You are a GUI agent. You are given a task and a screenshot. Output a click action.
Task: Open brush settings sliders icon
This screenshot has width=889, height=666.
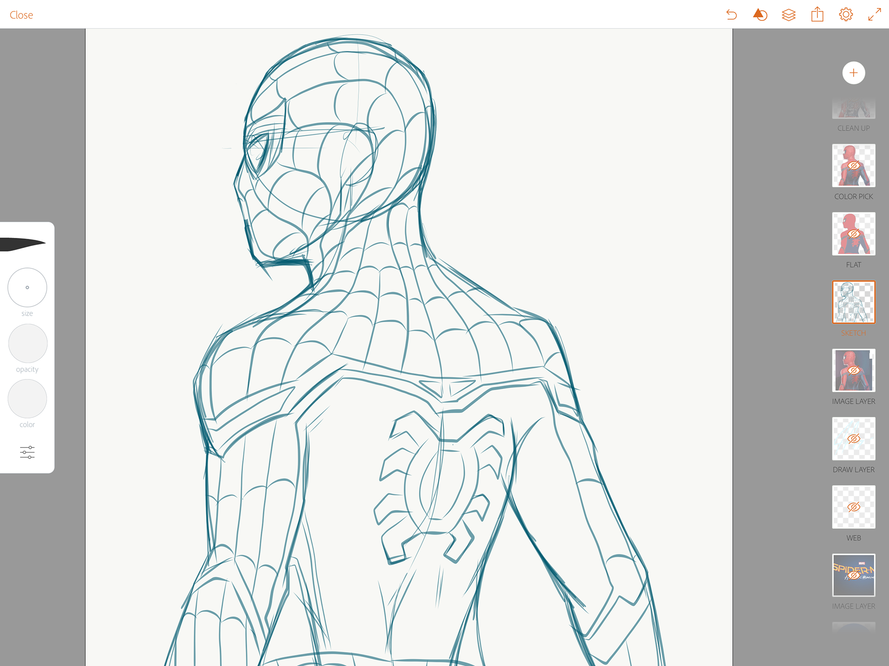pyautogui.click(x=27, y=452)
